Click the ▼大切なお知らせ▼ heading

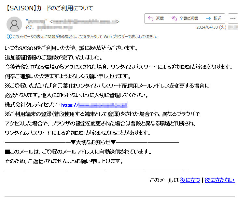pos(93,142)
